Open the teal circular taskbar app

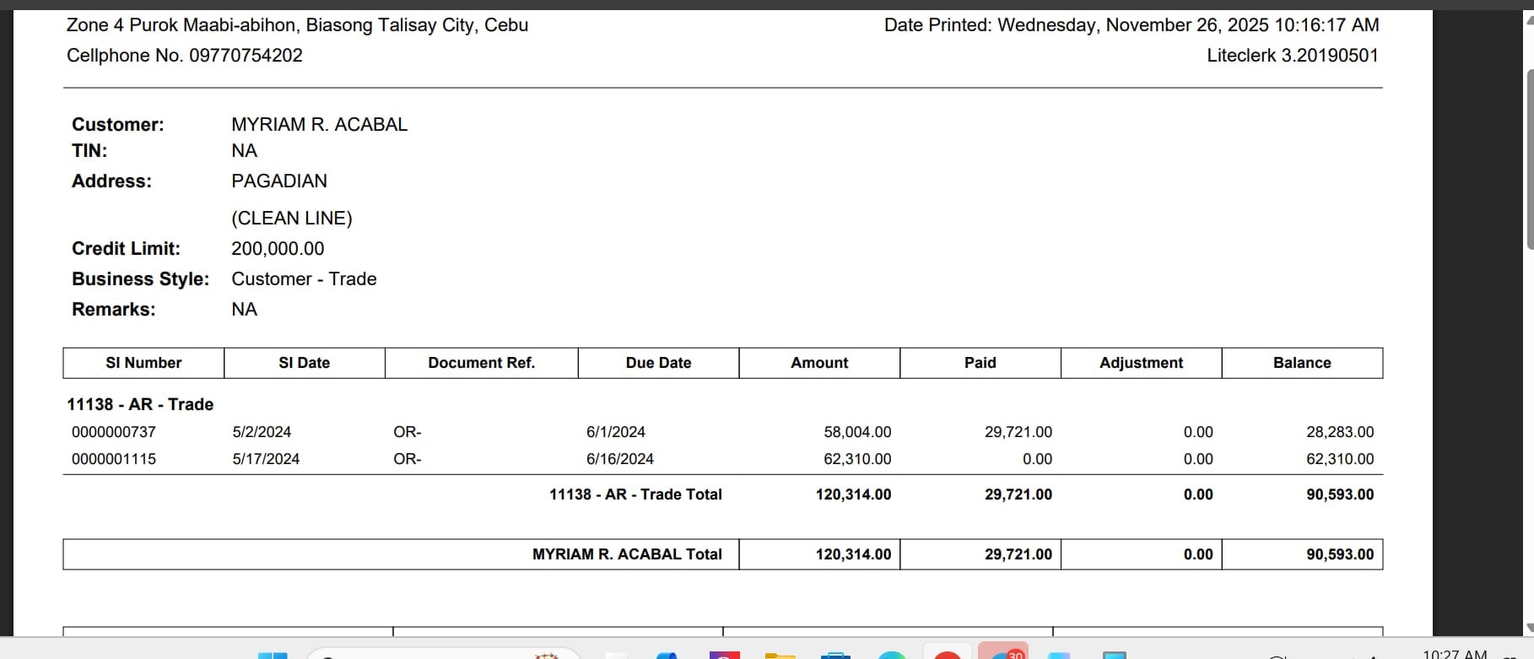tap(891, 655)
